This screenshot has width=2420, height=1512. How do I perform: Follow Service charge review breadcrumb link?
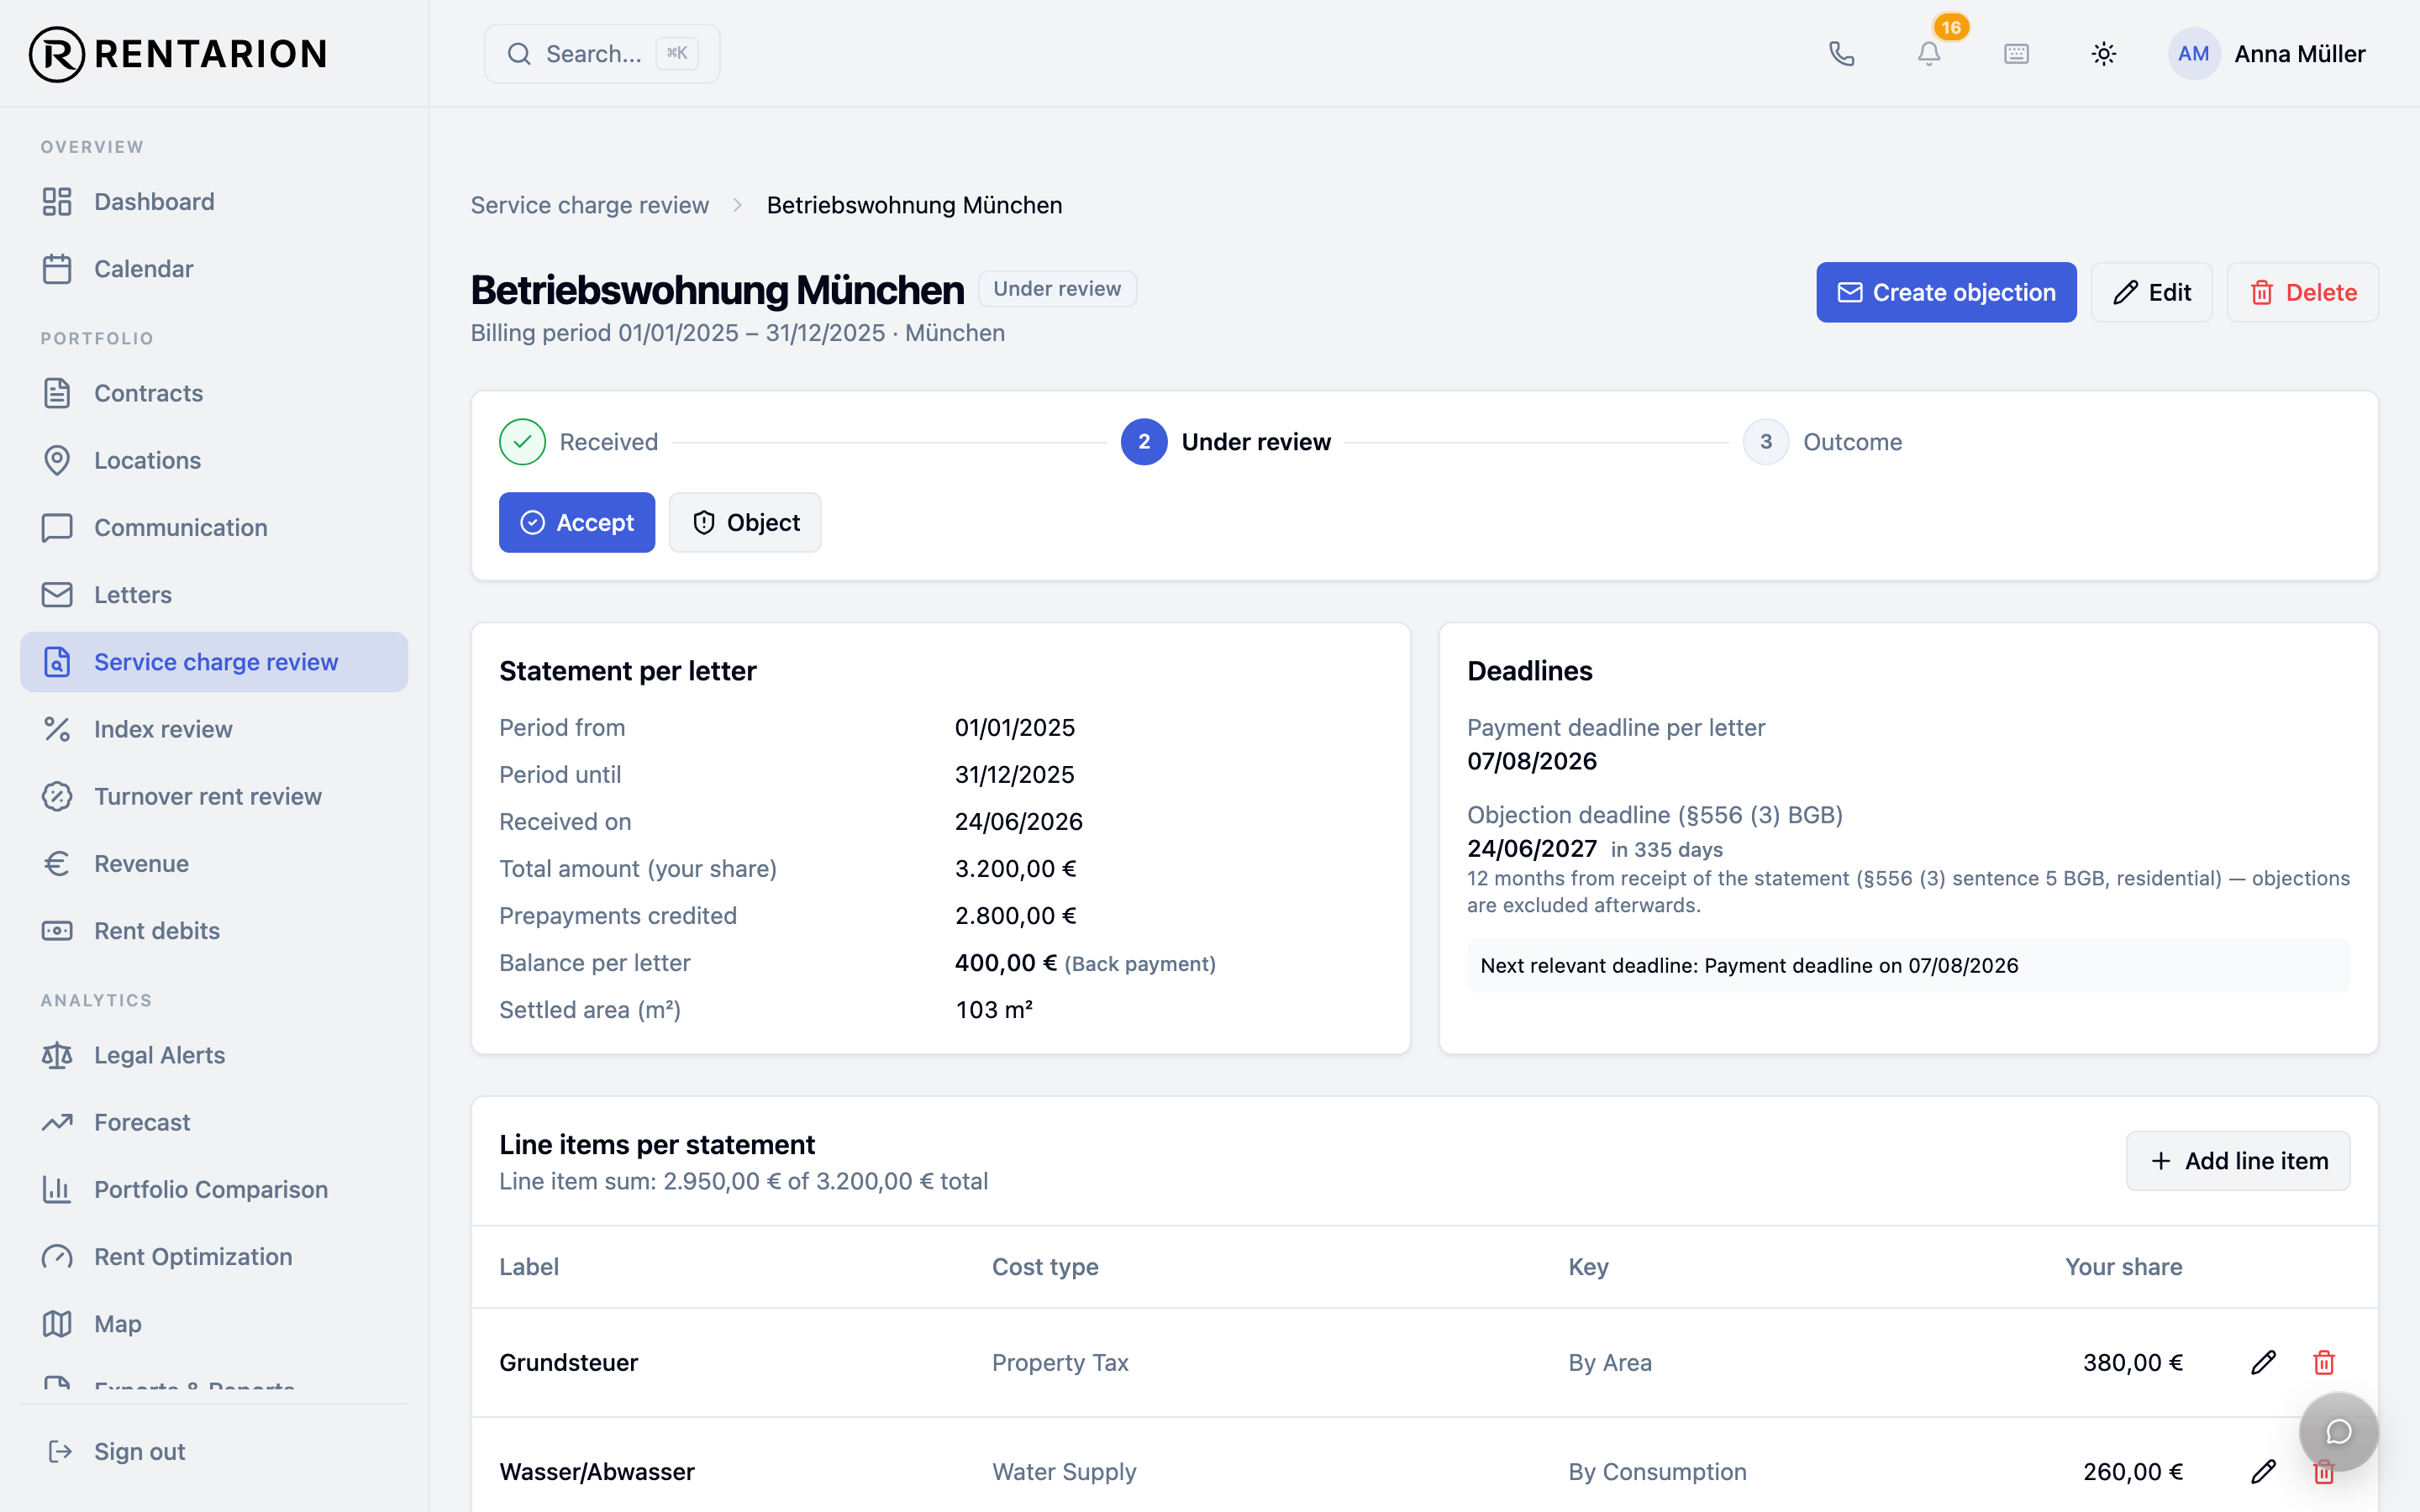589,205
